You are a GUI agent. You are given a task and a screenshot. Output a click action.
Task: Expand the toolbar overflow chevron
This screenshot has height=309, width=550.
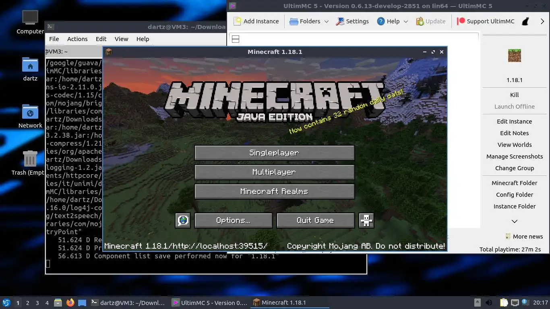point(542,21)
